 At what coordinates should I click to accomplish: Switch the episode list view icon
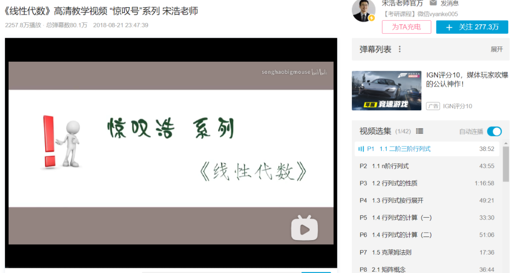point(420,131)
